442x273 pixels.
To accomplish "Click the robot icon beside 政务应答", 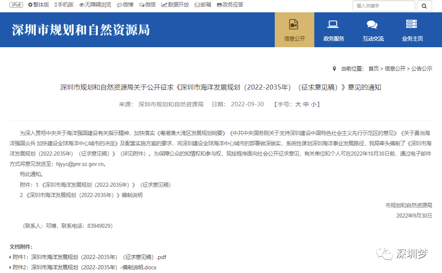I will 219,5.
